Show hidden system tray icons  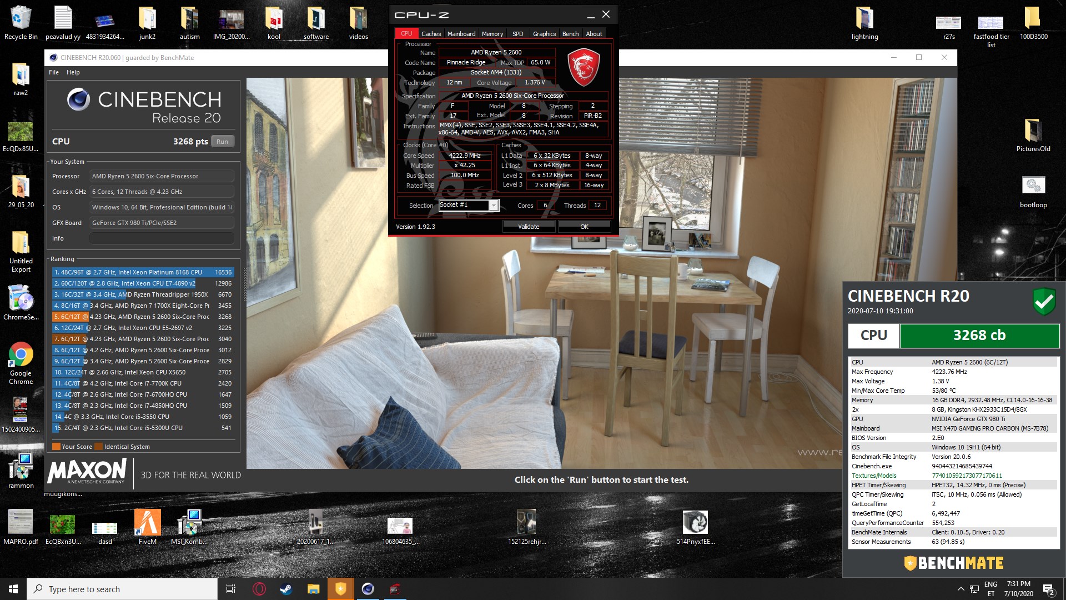tap(961, 589)
